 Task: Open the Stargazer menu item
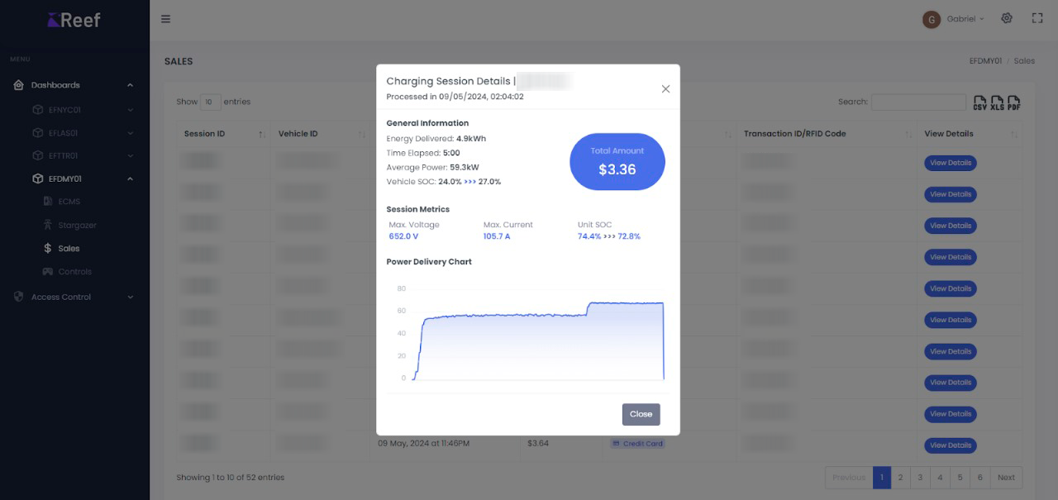tap(77, 225)
